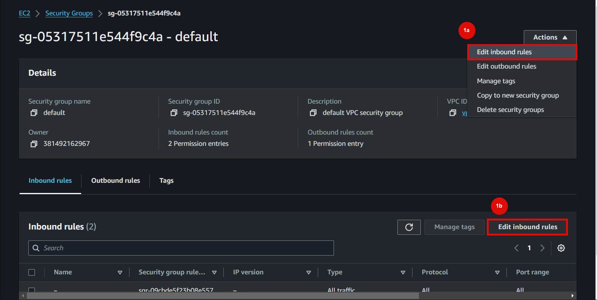This screenshot has width=597, height=300.
Task: Collapse the Actions dropdown menu
Action: click(550, 37)
